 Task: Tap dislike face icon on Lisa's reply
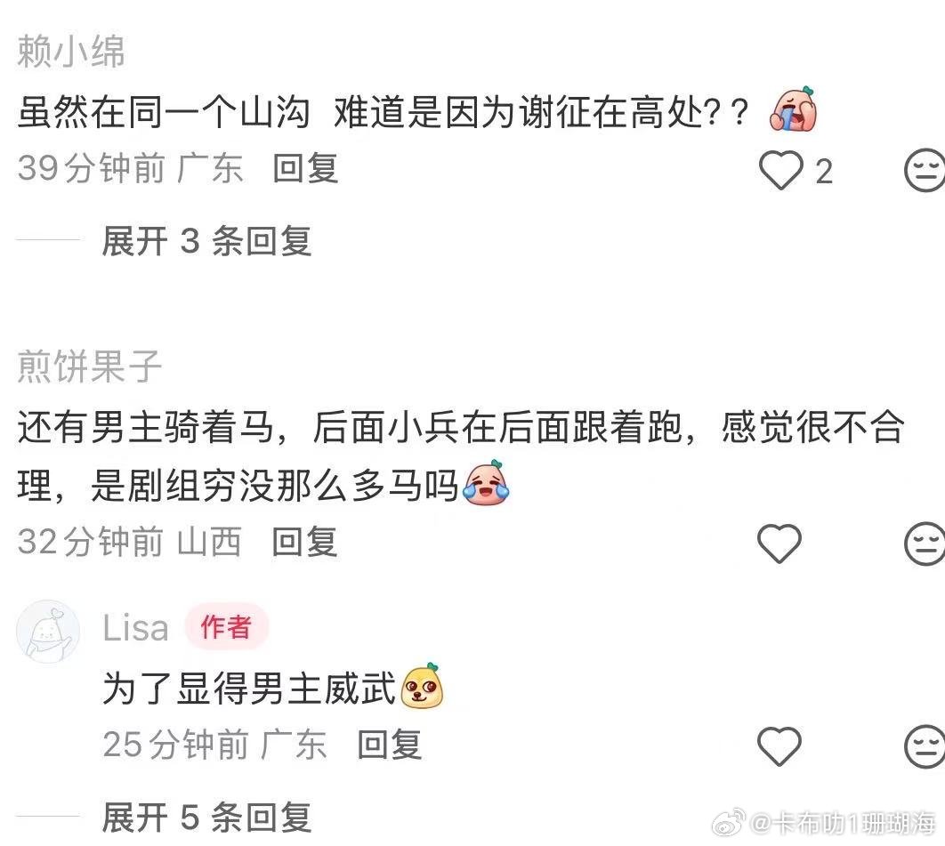[925, 746]
